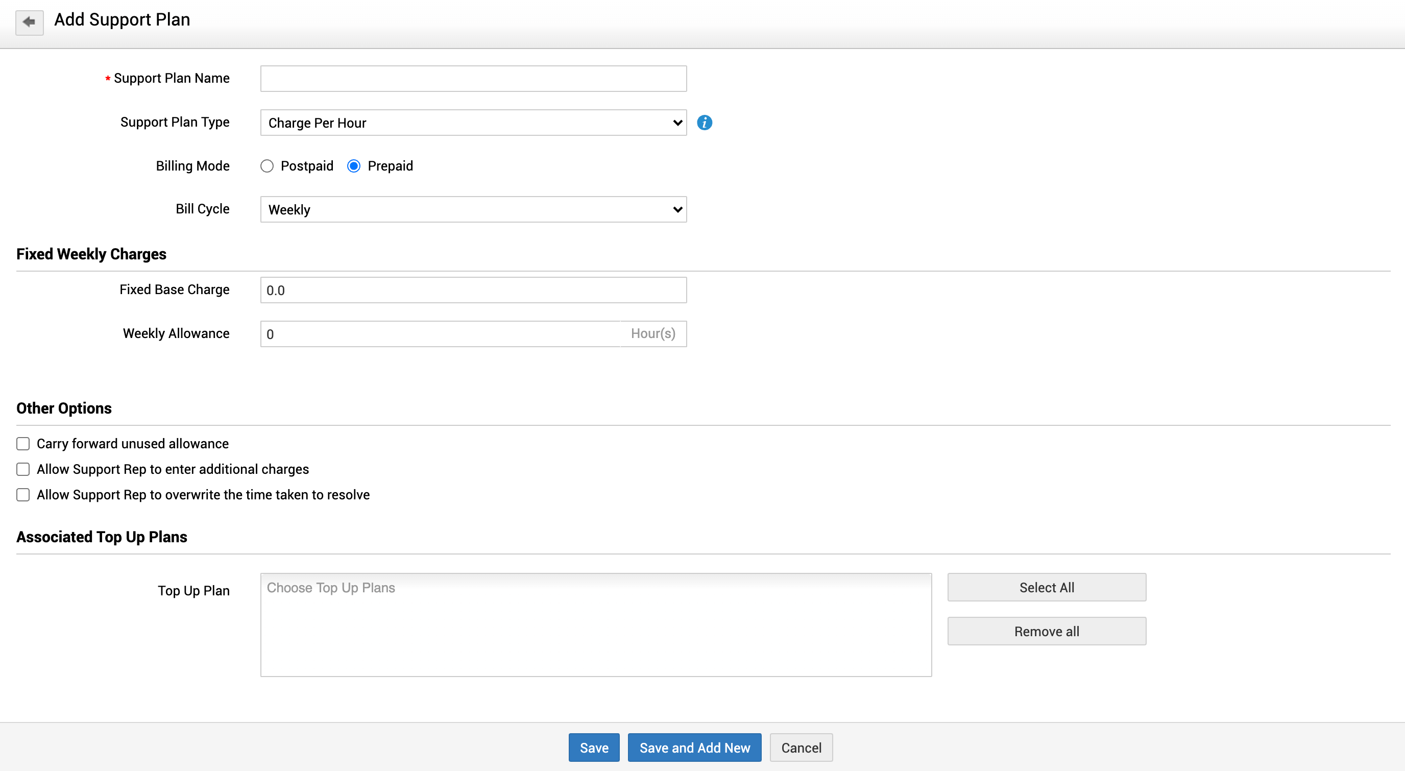Click the Prepaid label text
Viewport: 1405px width, 771px height.
coord(390,166)
